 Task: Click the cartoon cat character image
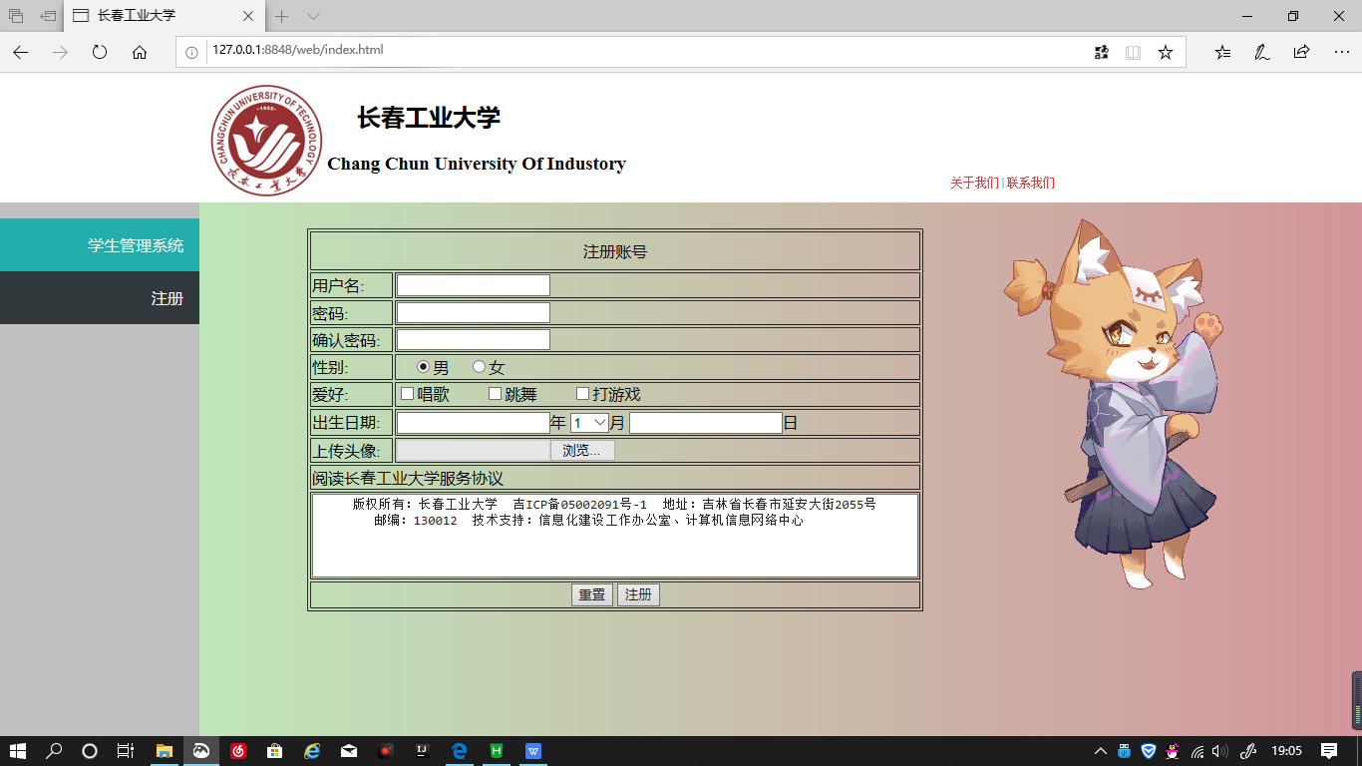(1112, 404)
